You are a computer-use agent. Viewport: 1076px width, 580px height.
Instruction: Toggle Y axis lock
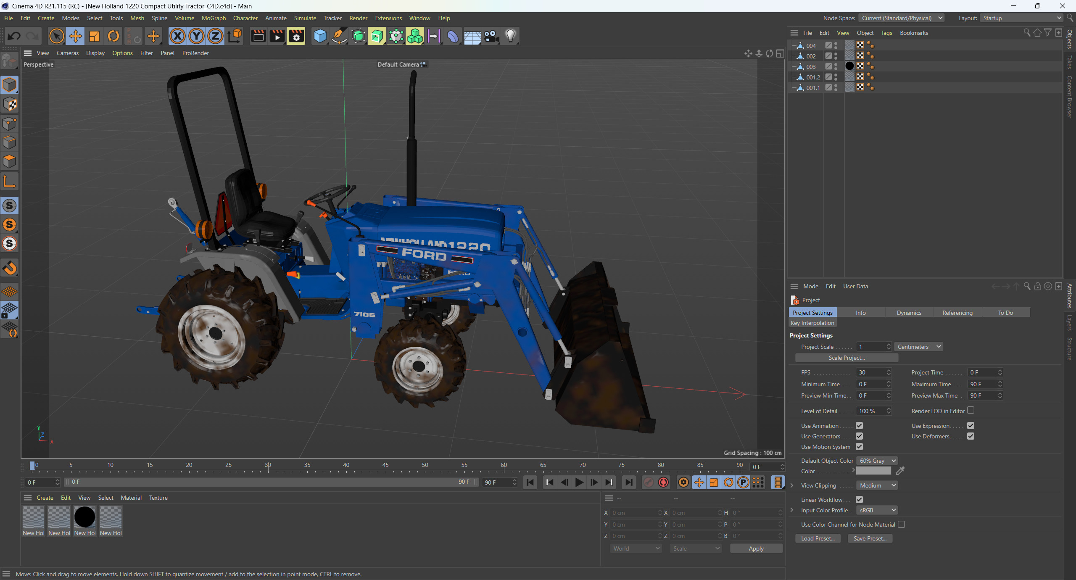[196, 36]
